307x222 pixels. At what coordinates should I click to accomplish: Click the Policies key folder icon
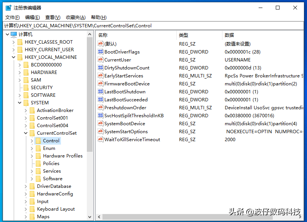point(38,164)
